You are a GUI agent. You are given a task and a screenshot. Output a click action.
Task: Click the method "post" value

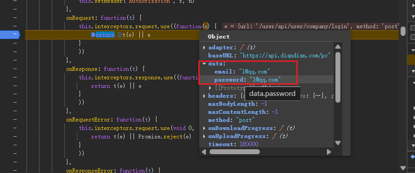(246, 120)
